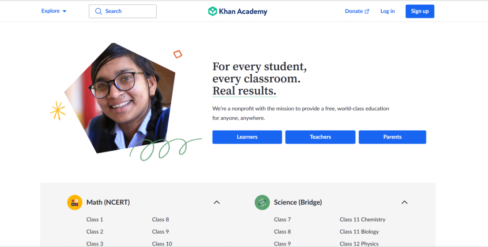Click the Science (Bridge) green atom icon
Image resolution: width=488 pixels, height=247 pixels.
point(262,202)
